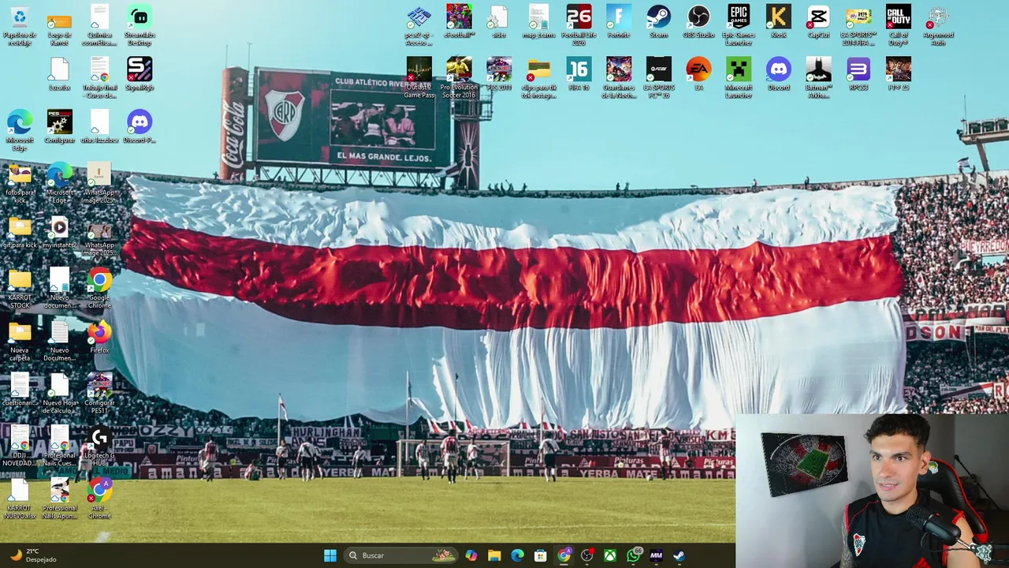Image resolution: width=1009 pixels, height=568 pixels.
Task: Open the EA SPORTS 2014 FIFA icon
Action: coord(858,25)
